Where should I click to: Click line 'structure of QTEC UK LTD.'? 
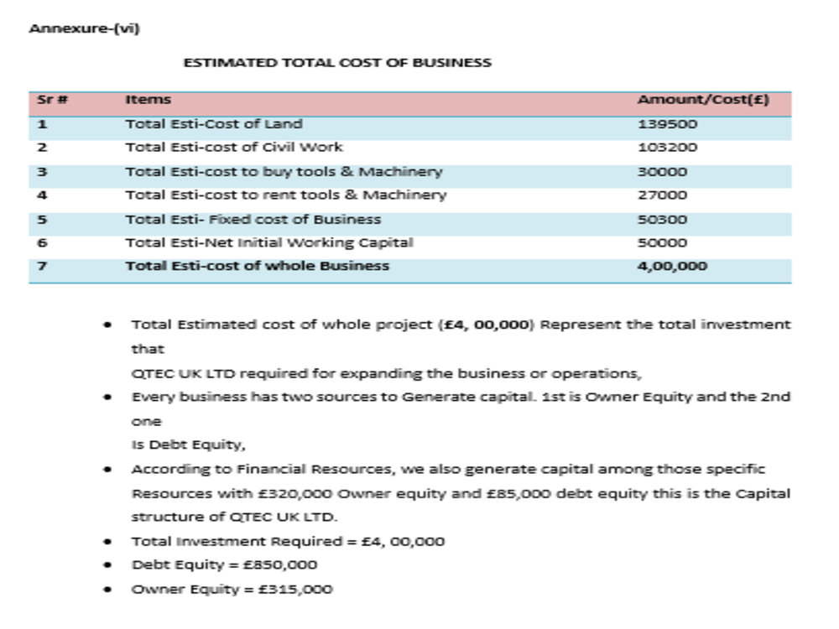click(234, 517)
